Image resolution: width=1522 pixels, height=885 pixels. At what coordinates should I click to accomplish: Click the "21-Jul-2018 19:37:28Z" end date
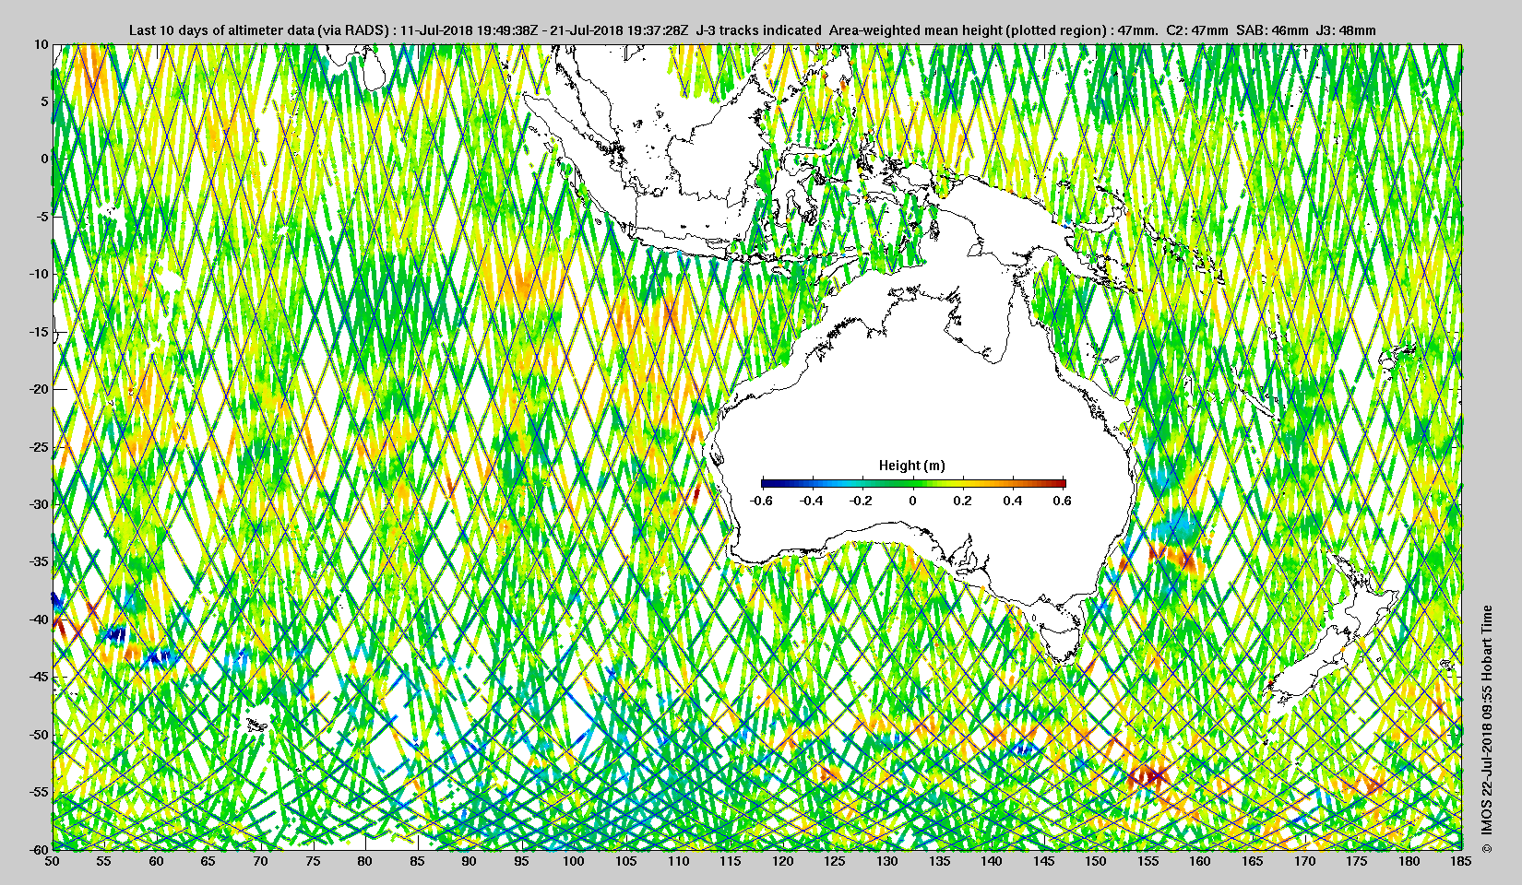(617, 30)
